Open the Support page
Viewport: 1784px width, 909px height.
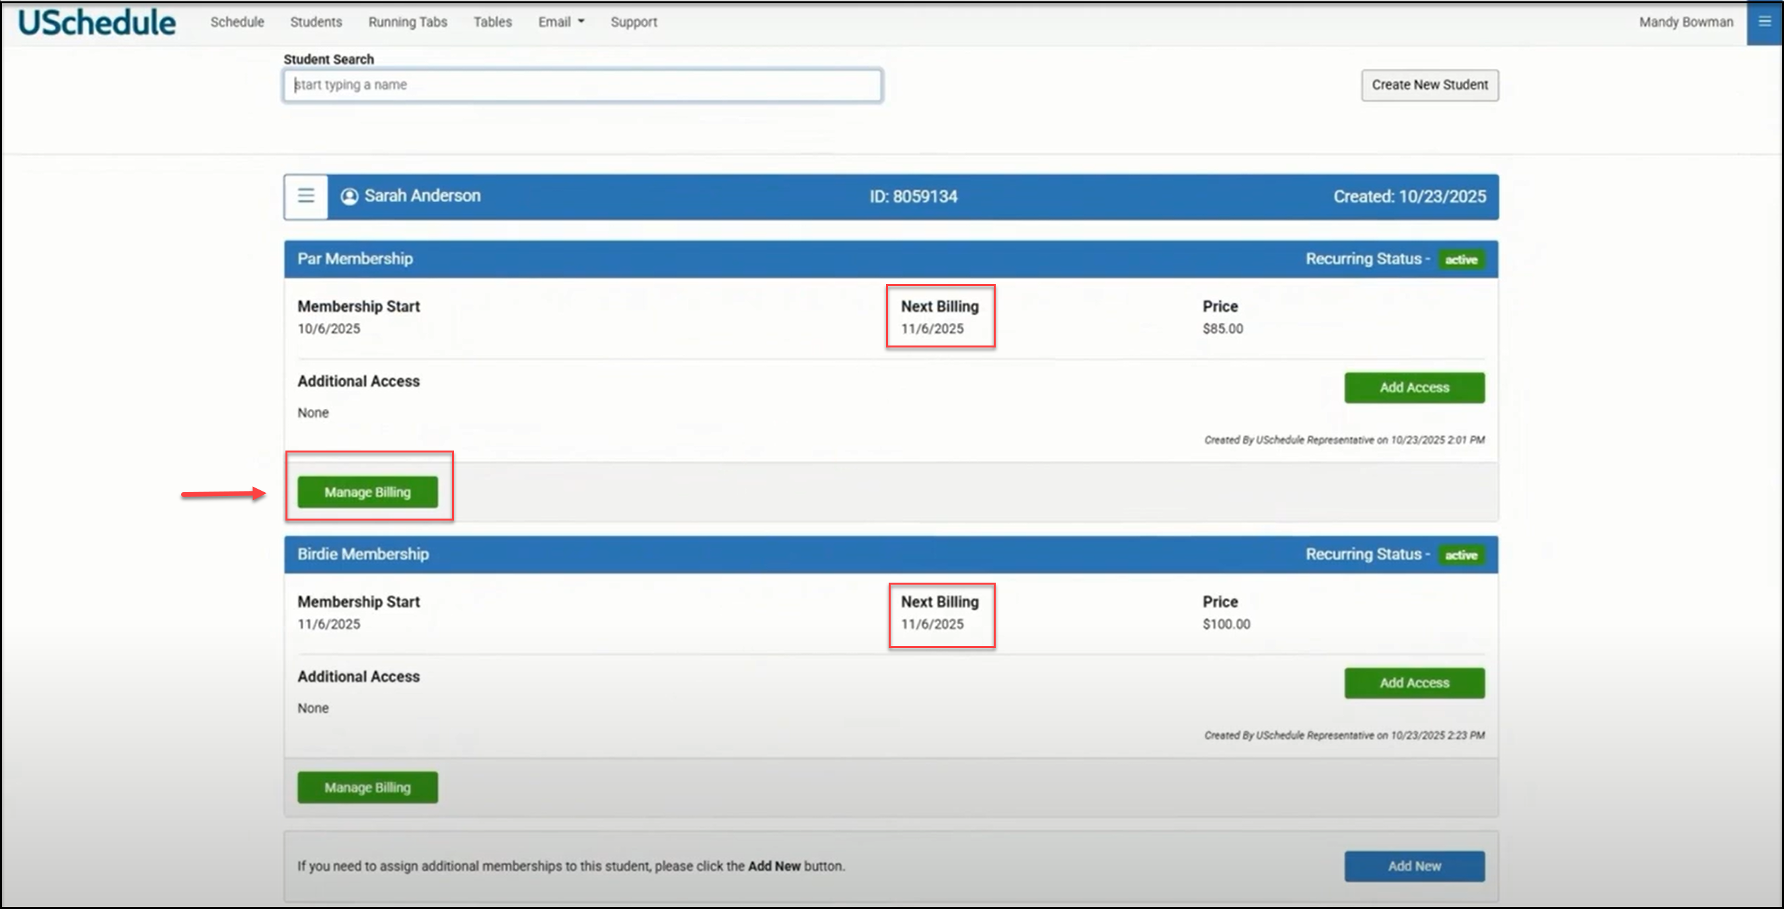click(x=634, y=22)
